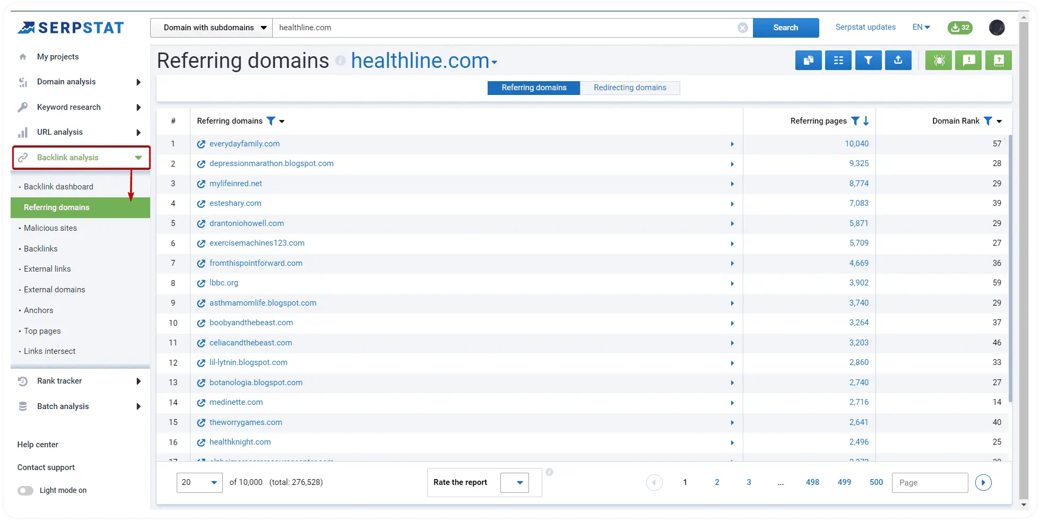Toggle Light mode switch
The image size is (1040, 521).
25,490
